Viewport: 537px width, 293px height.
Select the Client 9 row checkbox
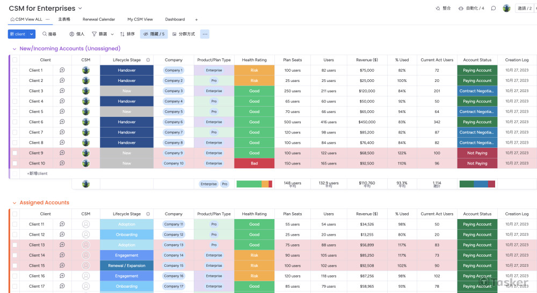15,153
